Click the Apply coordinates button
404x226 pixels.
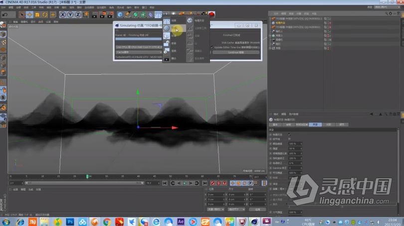257,209
